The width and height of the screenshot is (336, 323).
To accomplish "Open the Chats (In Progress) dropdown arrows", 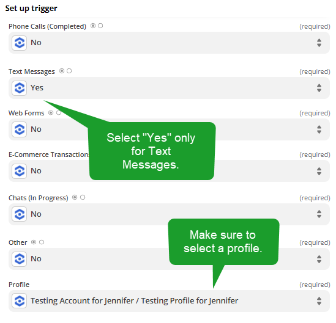I will coord(319,214).
